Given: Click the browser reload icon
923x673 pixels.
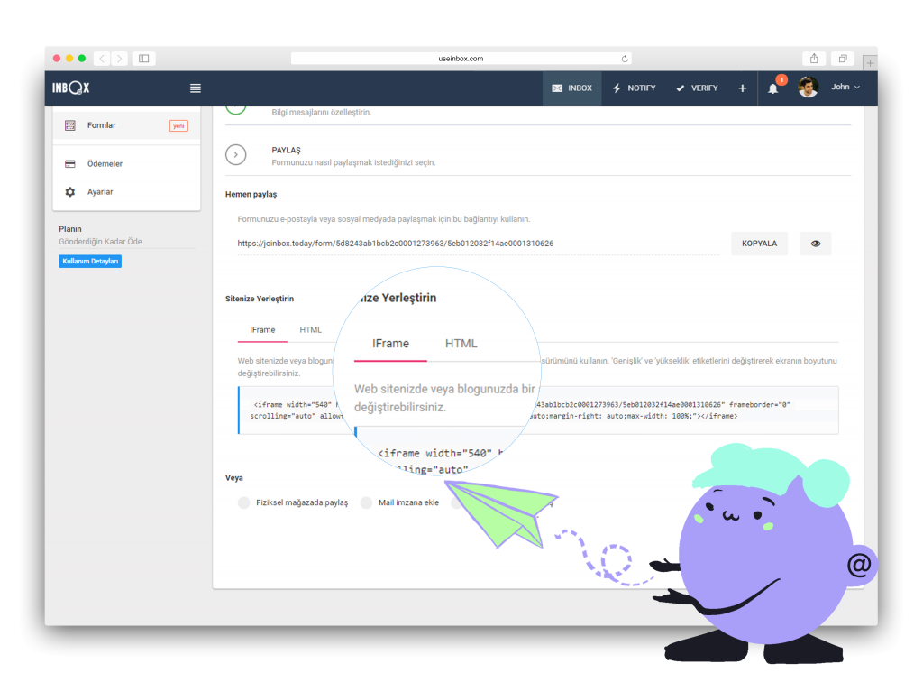Looking at the screenshot, I should point(625,59).
